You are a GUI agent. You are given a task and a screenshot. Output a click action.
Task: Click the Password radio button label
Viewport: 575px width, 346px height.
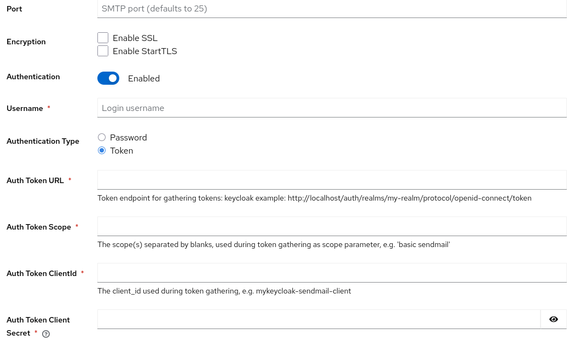tap(128, 137)
